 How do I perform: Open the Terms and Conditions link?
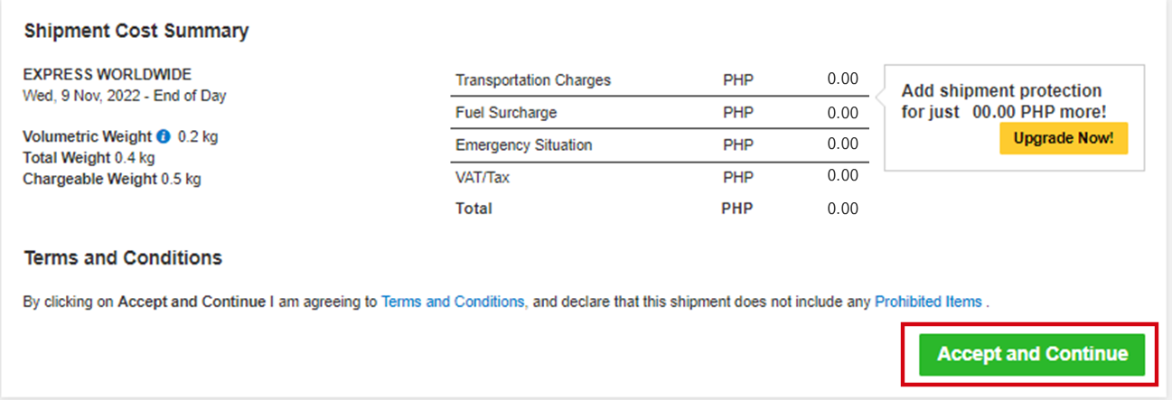pyautogui.click(x=453, y=302)
